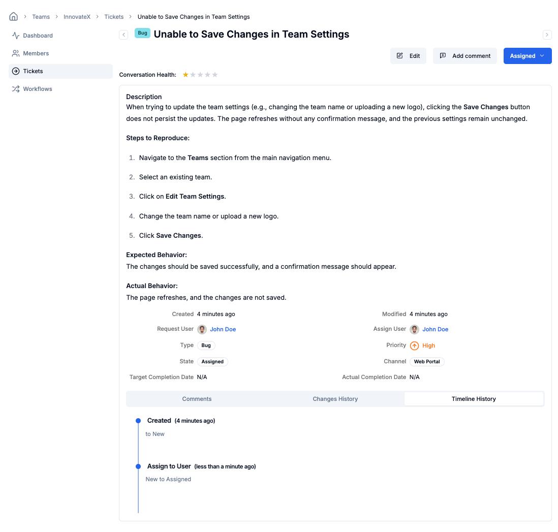558x532 pixels.
Task: Open the Assigned state dropdown
Action: pos(527,56)
